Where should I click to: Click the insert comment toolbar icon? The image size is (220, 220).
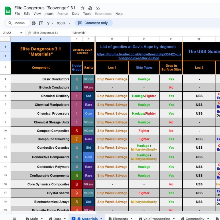(41, 23)
